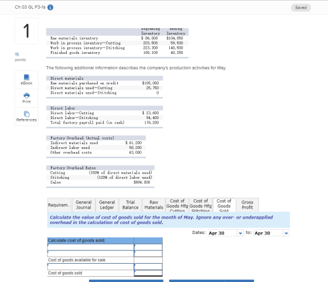Click the '$105,000' raw materials purchased value
The image size is (328, 282).
151,83
